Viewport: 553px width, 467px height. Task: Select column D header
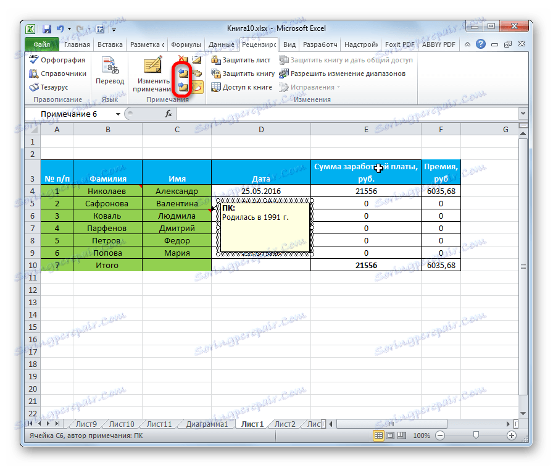261,130
